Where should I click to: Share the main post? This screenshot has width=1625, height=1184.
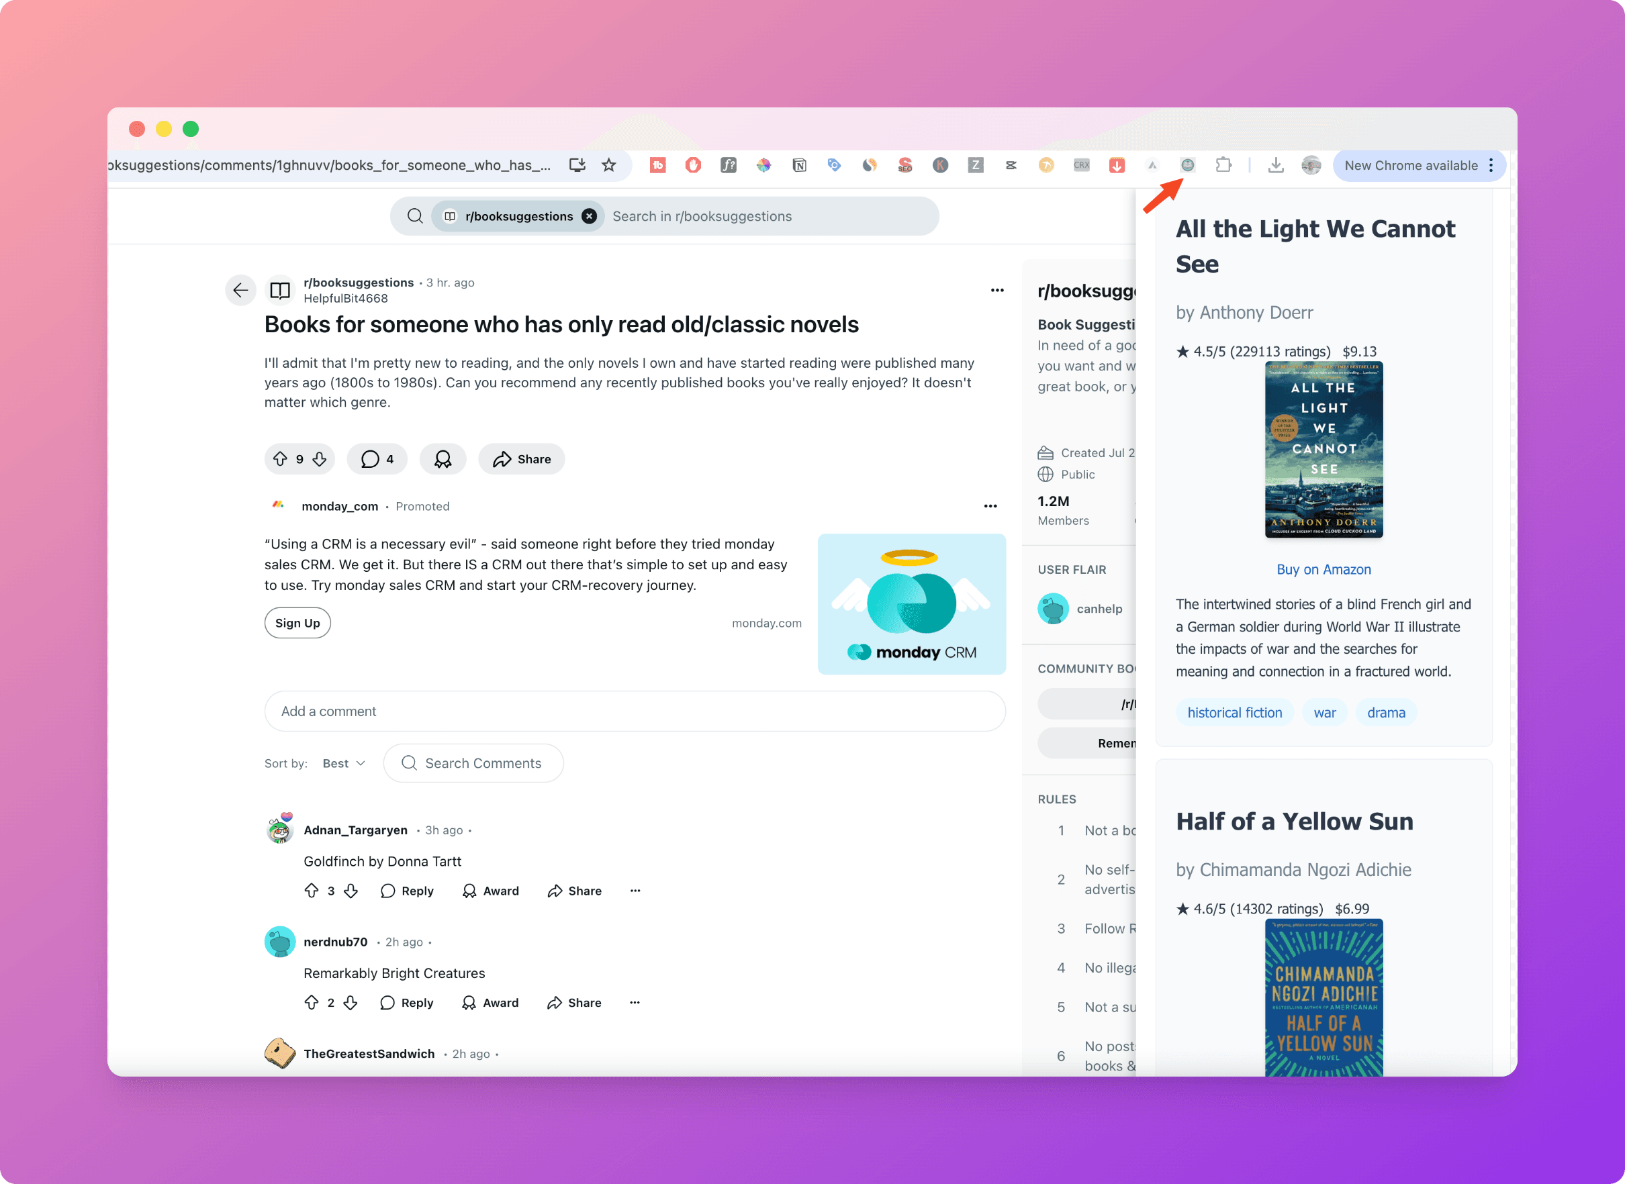tap(522, 459)
